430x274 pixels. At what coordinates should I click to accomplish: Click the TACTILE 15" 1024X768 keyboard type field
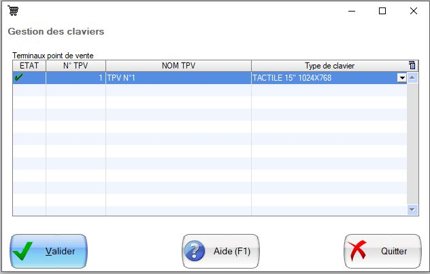pyautogui.click(x=323, y=78)
